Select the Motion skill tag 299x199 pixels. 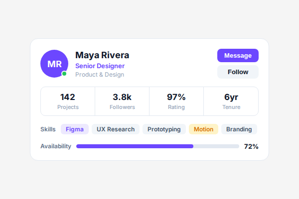[x=203, y=129]
